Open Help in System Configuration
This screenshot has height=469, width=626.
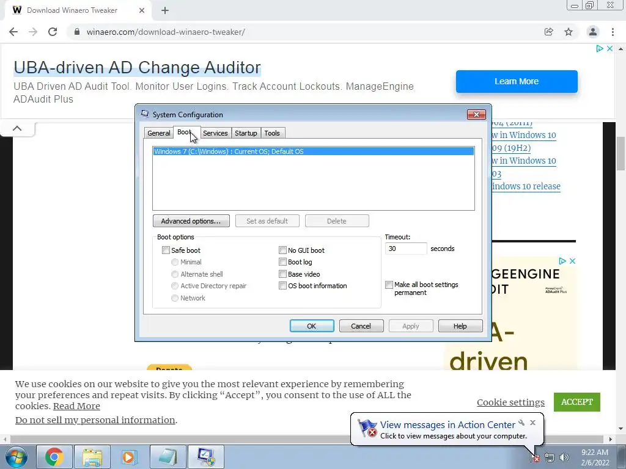[460, 326]
